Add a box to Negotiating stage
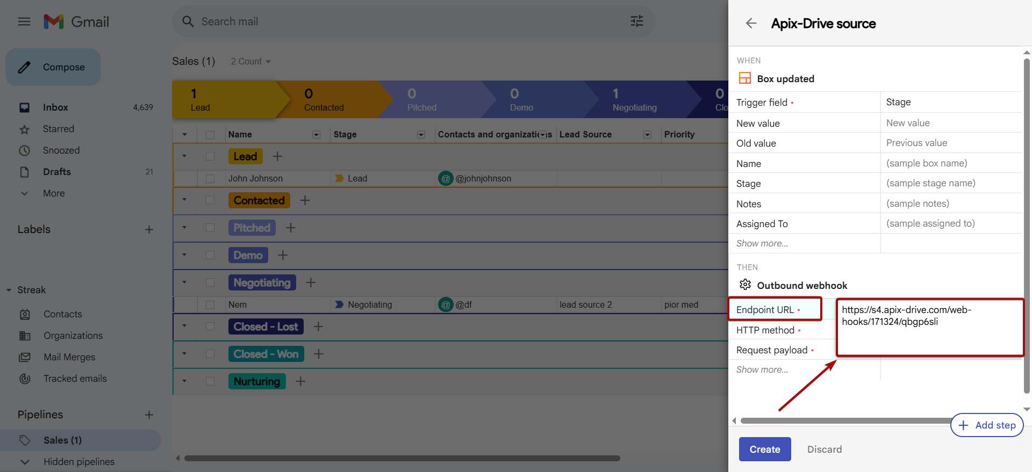 click(x=311, y=282)
